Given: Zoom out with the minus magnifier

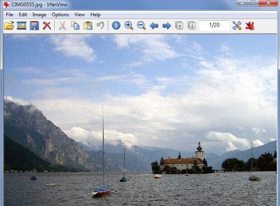Looking at the screenshot, I should tap(141, 26).
